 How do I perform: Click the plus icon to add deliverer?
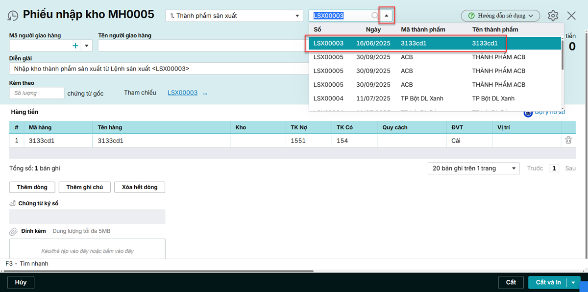pos(75,46)
